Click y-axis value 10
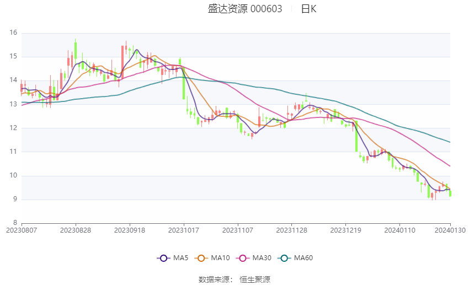 tap(13, 175)
